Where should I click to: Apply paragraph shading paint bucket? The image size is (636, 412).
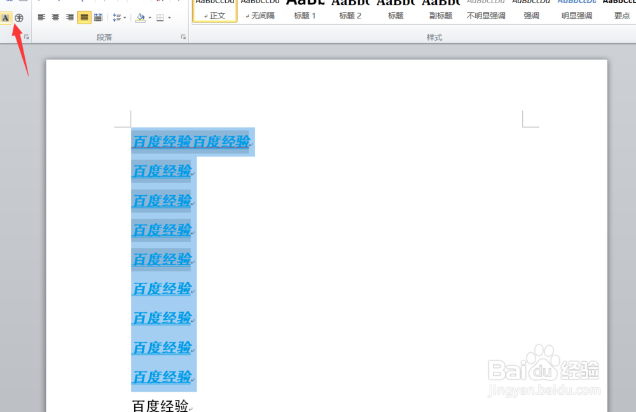pos(141,17)
